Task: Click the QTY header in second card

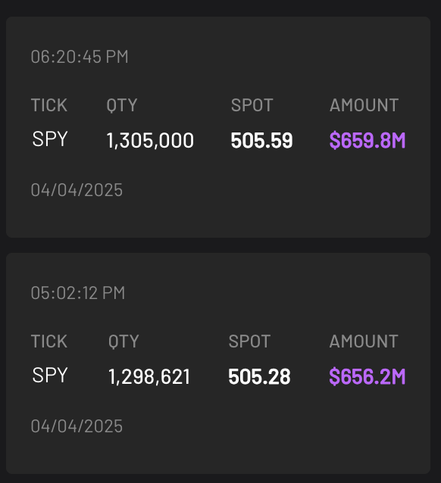Action: click(124, 341)
